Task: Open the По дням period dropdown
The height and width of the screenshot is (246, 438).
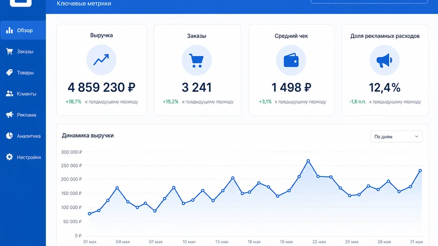Action: [396, 137]
